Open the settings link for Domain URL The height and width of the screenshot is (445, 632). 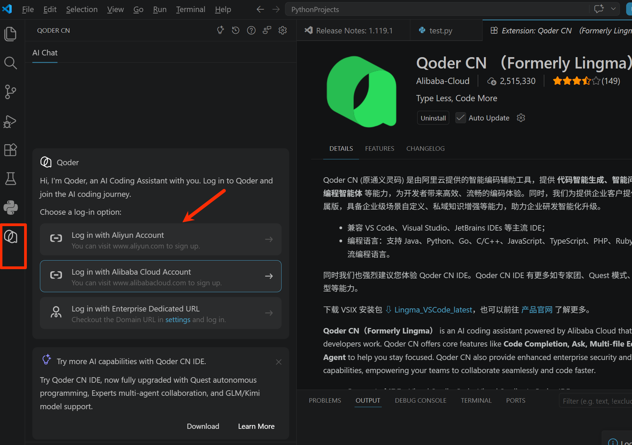178,320
